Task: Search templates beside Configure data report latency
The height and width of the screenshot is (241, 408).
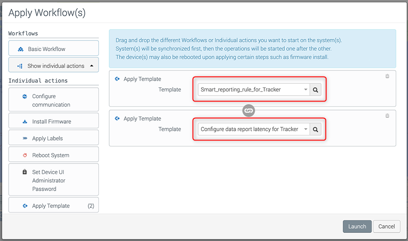Action: click(x=316, y=129)
